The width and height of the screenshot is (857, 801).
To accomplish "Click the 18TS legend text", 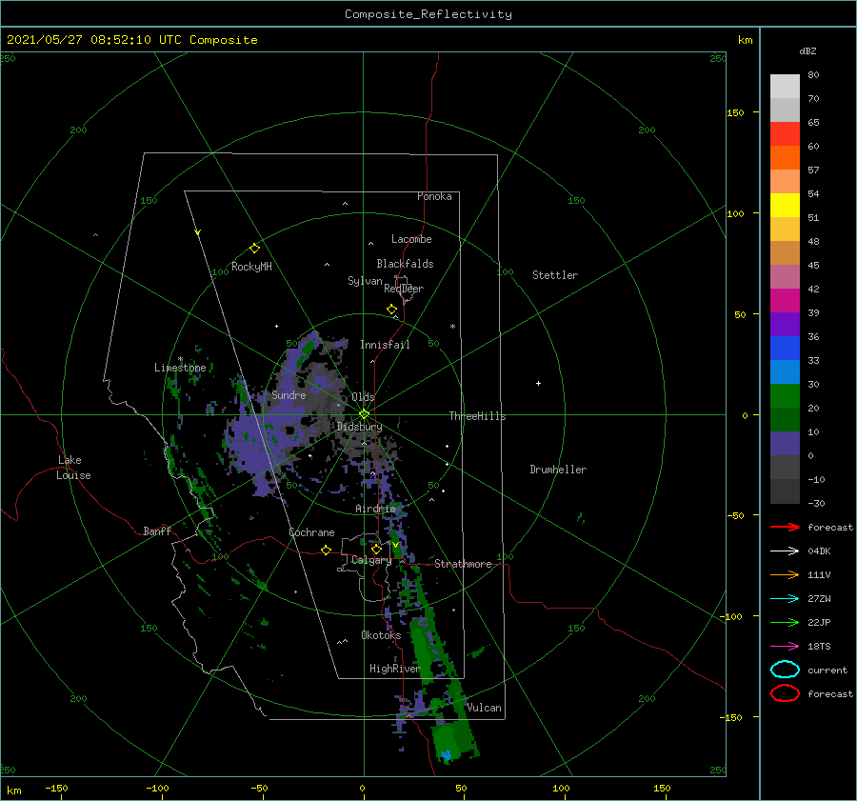I will 819,647.
